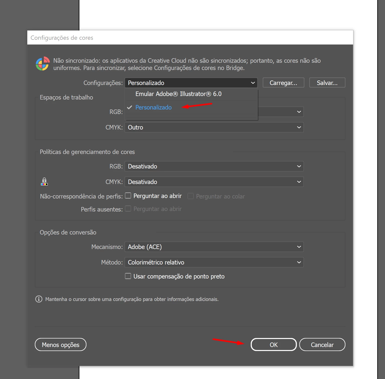Click the Carregar... button
This screenshot has height=379, width=385.
(x=284, y=83)
